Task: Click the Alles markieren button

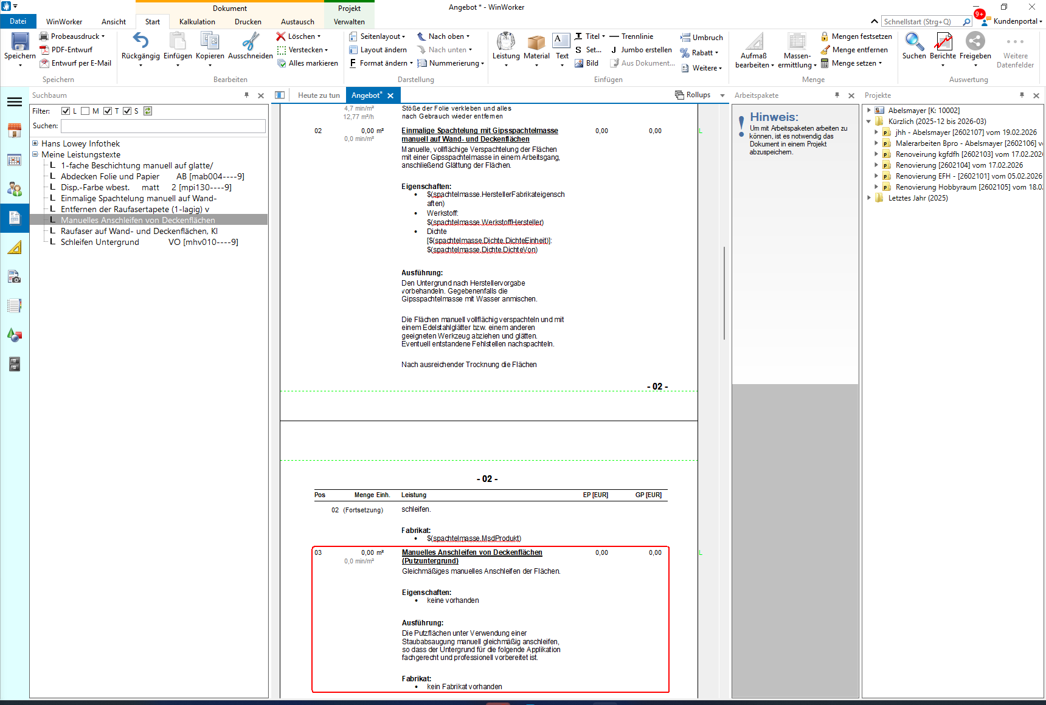Action: (308, 63)
